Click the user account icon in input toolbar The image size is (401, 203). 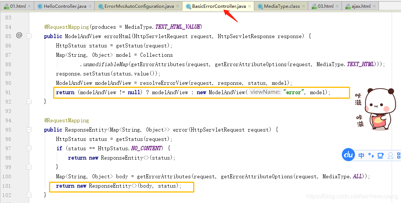coord(391,156)
